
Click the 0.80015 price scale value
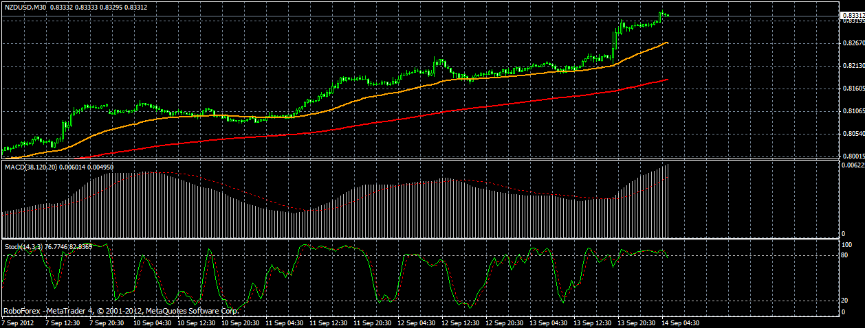point(853,156)
